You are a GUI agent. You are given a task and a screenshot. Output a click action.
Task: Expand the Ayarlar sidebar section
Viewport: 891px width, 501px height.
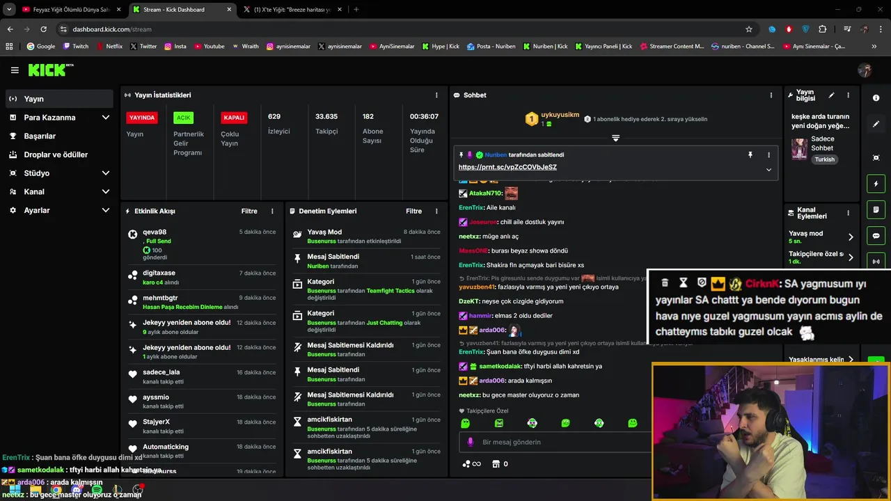point(59,210)
